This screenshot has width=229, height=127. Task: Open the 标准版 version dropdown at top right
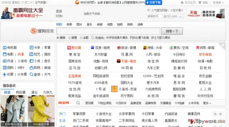click(x=218, y=2)
